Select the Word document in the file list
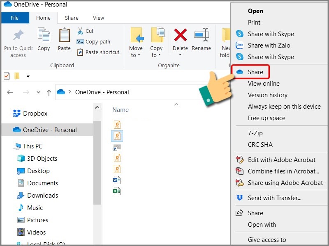This screenshot has height=246, width=329. coord(116,180)
